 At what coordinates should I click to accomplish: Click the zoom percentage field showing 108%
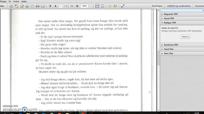[84, 6]
